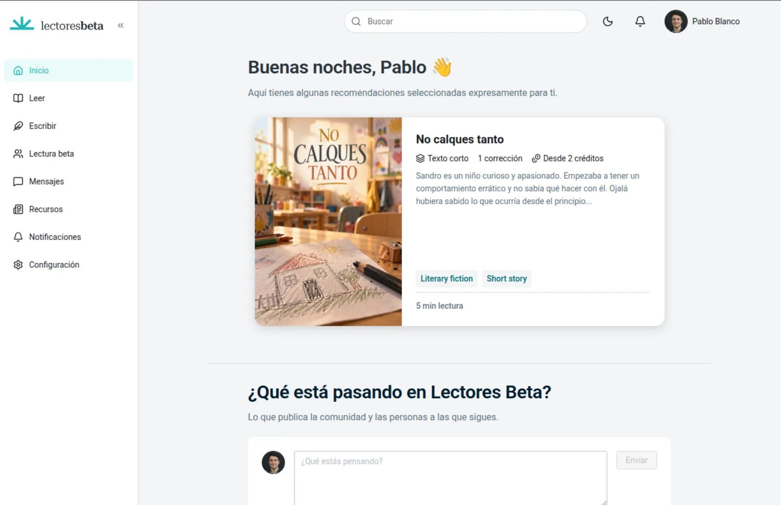The height and width of the screenshot is (505, 781).
Task: Click the lectoresbeta logo icon
Action: point(22,24)
